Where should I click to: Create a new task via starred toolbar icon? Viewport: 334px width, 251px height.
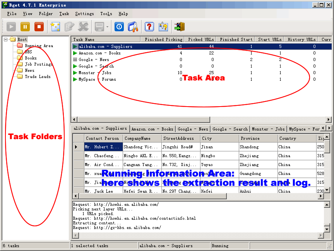point(55,27)
